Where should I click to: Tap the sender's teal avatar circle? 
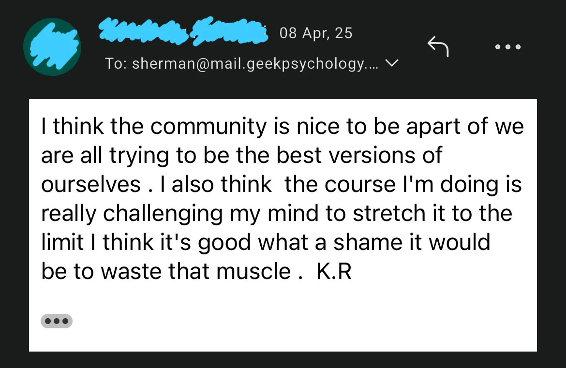click(x=52, y=47)
